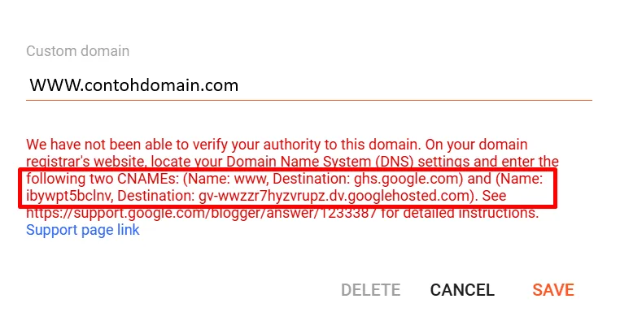Screen dimensions: 620x325
Task: Open the Support page link
Action: click(82, 230)
